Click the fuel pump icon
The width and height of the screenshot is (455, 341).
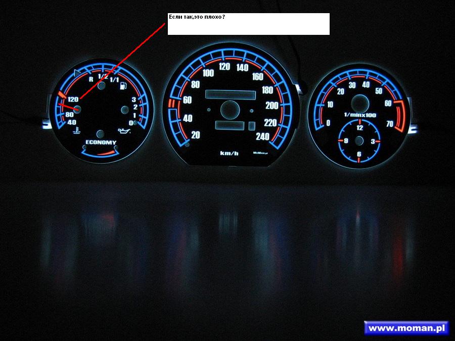(123, 85)
